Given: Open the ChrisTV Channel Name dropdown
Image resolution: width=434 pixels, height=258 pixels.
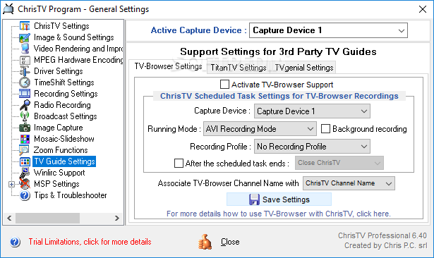Looking at the screenshot, I should tap(349, 183).
